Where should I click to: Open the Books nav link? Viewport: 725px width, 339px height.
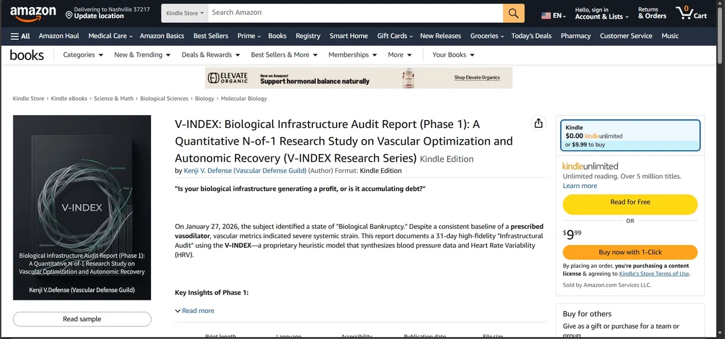coord(277,36)
